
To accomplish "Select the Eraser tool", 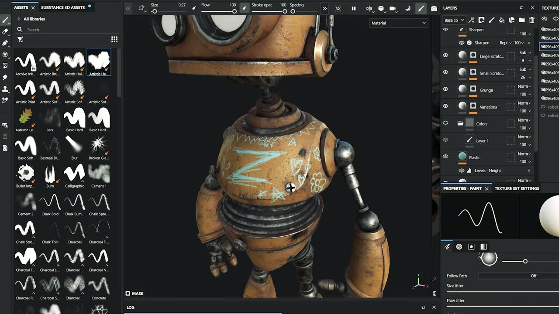I will 5,32.
